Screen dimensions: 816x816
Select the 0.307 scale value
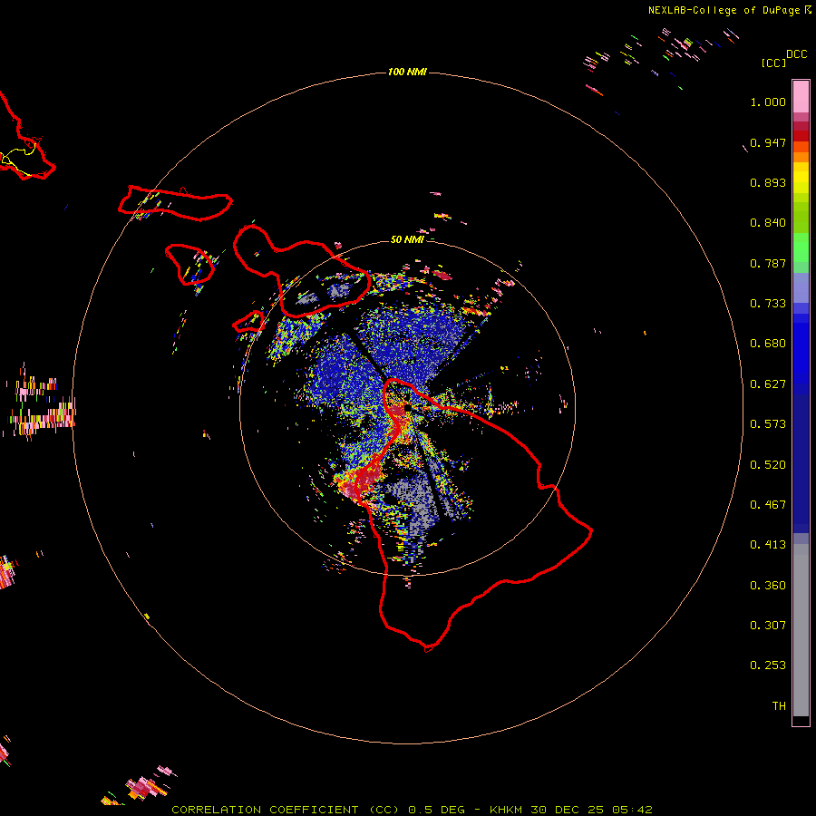768,626
